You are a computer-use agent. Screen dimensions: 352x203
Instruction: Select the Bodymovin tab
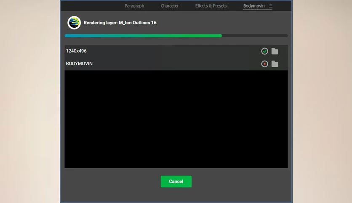(254, 6)
